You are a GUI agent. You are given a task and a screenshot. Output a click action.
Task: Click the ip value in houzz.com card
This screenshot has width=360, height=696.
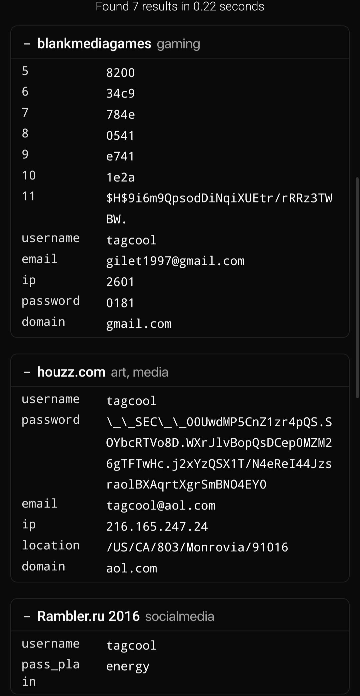[x=157, y=527]
